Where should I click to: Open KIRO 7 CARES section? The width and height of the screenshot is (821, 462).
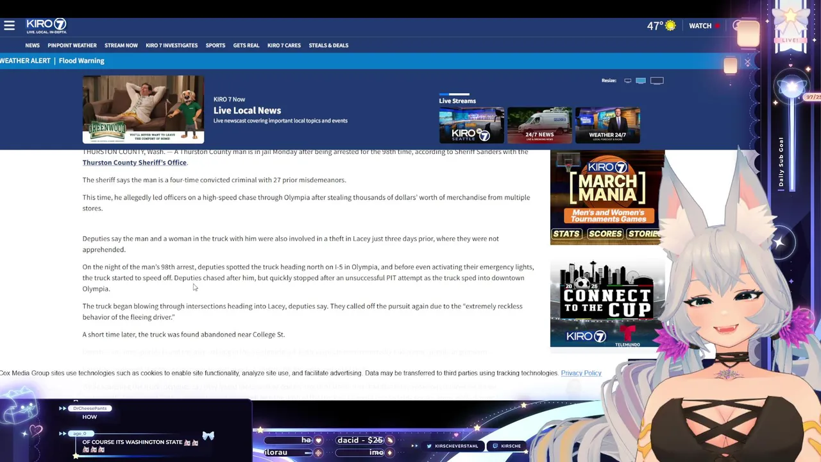284,46
